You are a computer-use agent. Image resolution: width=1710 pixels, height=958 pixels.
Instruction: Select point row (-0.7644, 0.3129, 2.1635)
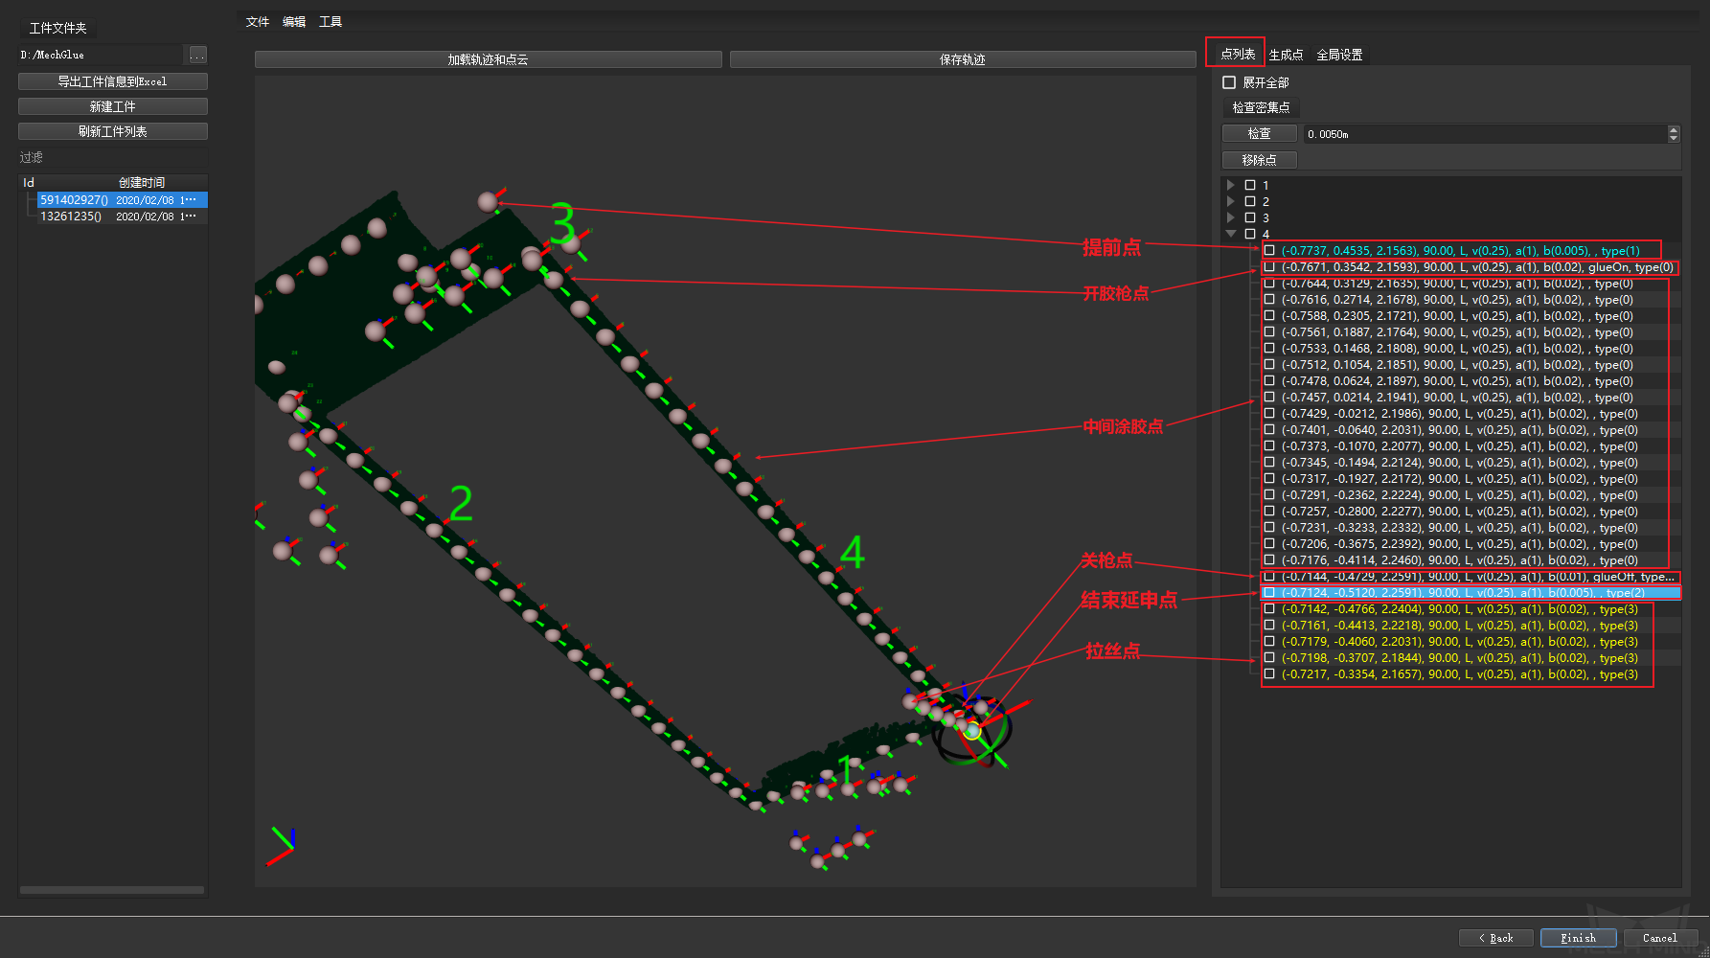coord(1456,284)
